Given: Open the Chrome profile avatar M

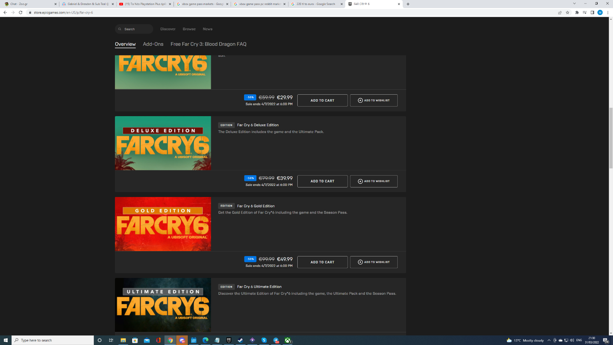Looking at the screenshot, I should click(600, 12).
